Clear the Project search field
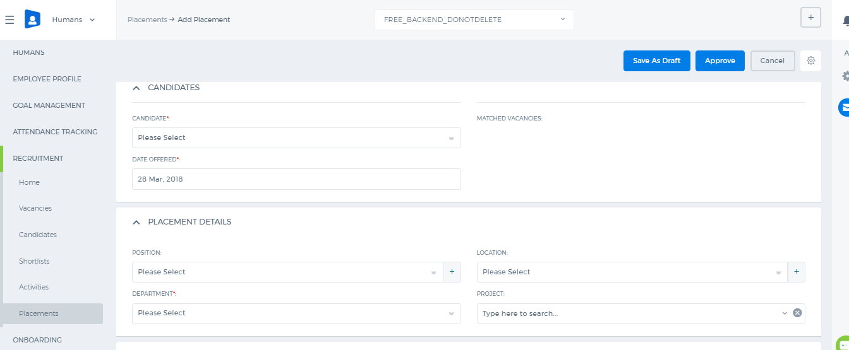The image size is (849, 350). 797,313
